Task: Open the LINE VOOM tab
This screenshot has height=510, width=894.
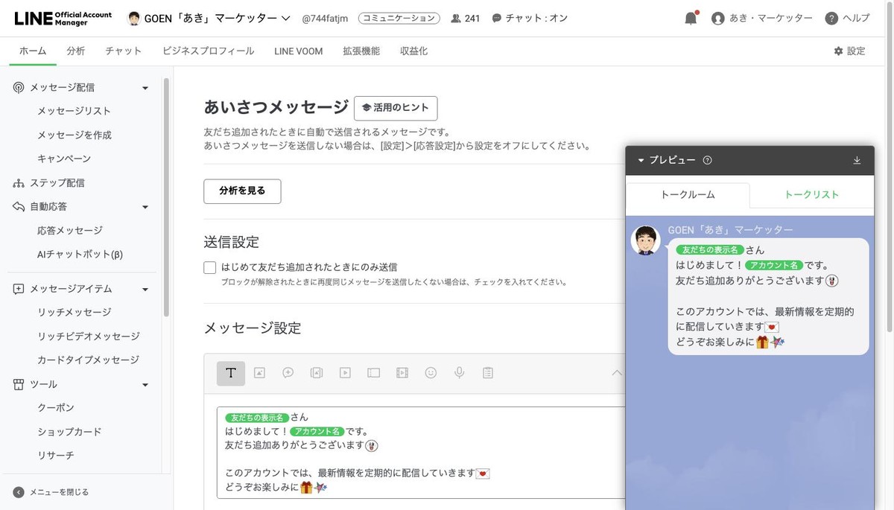Action: pyautogui.click(x=299, y=51)
